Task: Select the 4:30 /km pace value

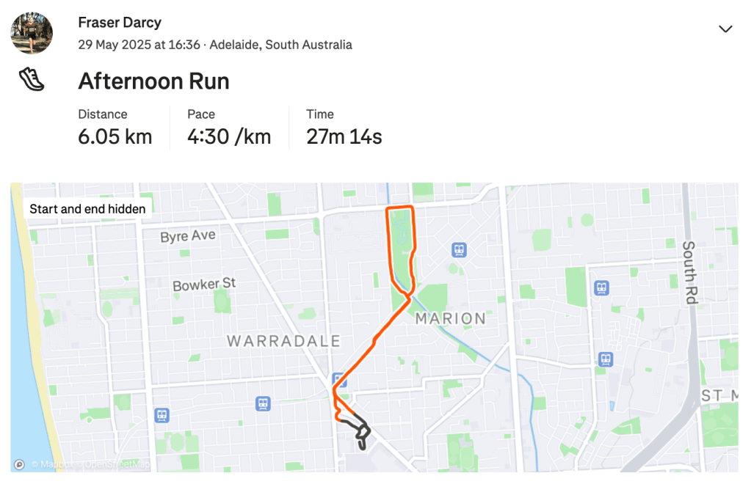Action: pos(229,136)
